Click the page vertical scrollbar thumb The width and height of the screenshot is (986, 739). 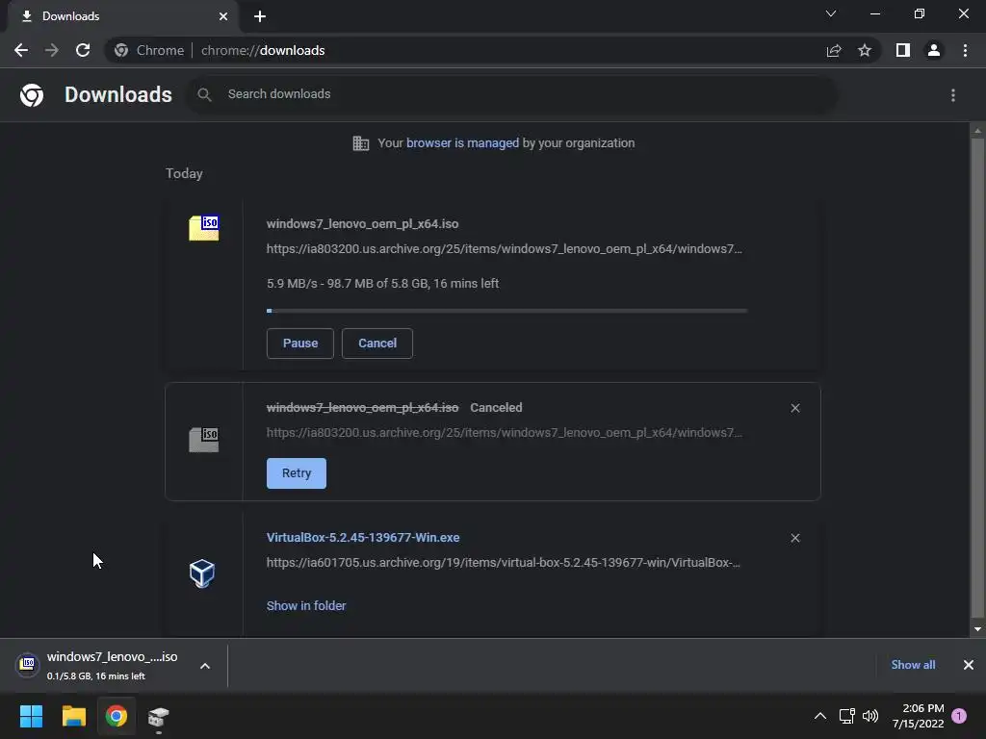[977, 377]
